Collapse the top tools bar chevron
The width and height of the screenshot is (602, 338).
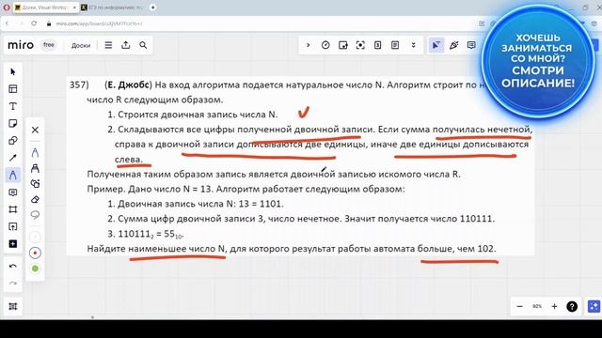[x=308, y=45]
